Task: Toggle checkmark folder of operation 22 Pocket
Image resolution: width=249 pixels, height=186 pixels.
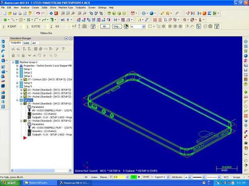Action: [25, 90]
